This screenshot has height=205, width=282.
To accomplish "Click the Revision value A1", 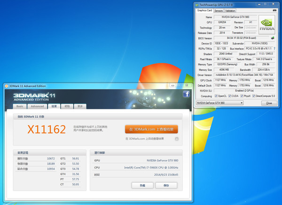I will point(251,22).
